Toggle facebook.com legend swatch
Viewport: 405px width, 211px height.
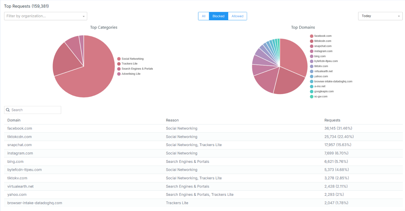point(312,36)
